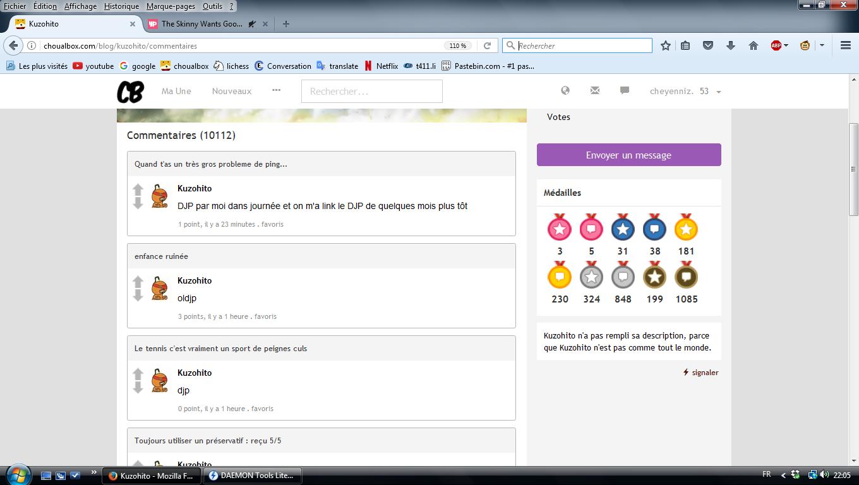Image resolution: width=859 pixels, height=485 pixels.
Task: Open the Adblock Plus ABP icon
Action: pyautogui.click(x=776, y=45)
